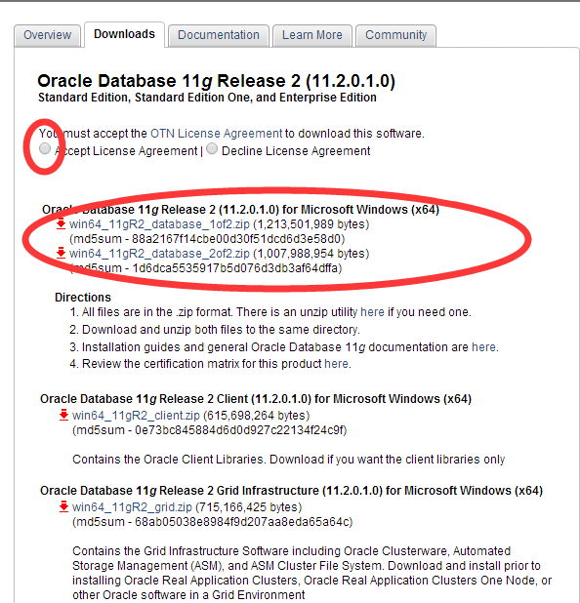Select the Downloads tab
The height and width of the screenshot is (603, 580).
click(124, 34)
